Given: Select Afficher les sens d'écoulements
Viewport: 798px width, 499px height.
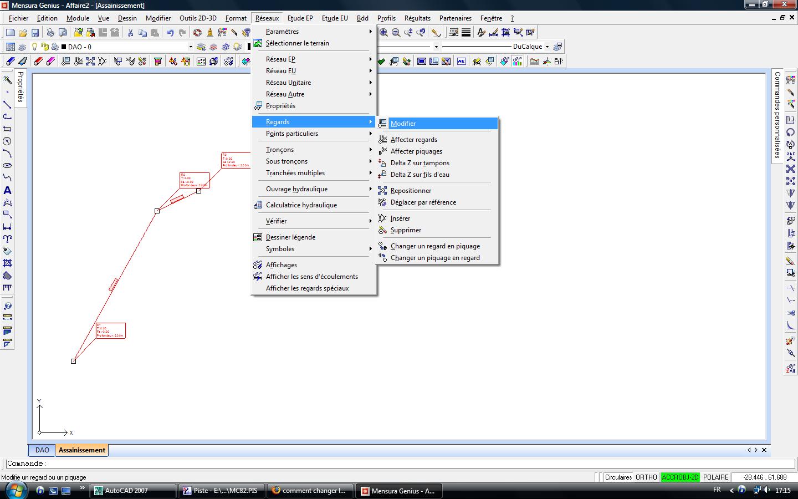Looking at the screenshot, I should [x=314, y=277].
